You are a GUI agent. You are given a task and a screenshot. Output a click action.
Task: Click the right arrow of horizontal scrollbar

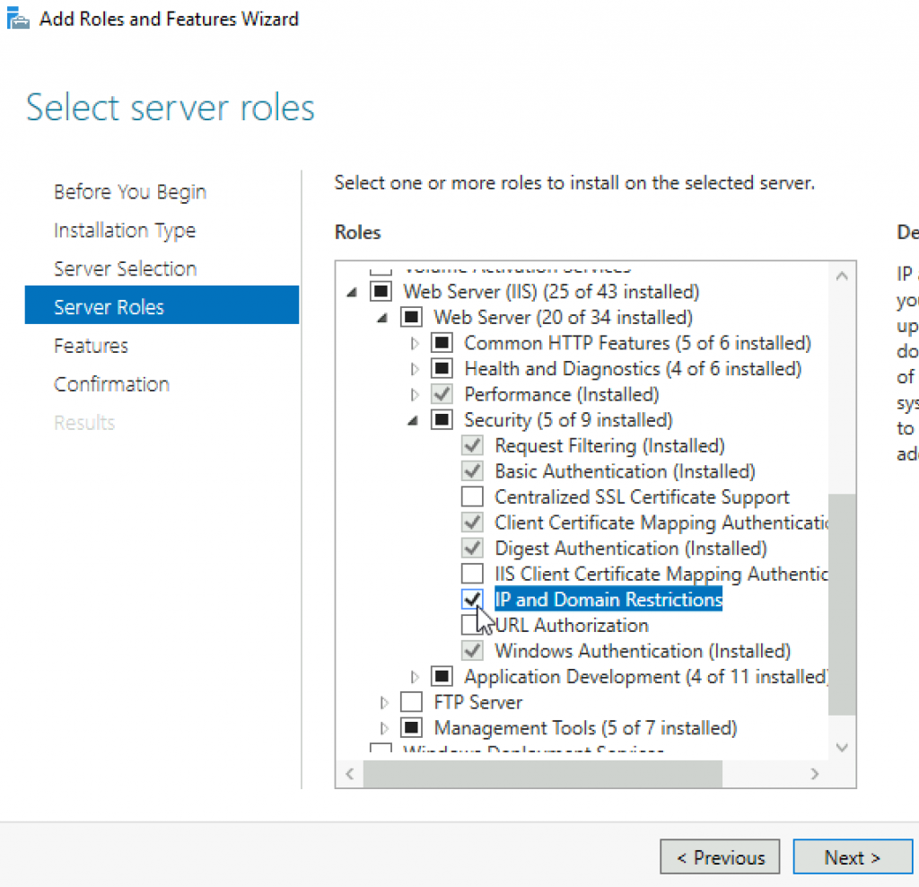(x=815, y=774)
